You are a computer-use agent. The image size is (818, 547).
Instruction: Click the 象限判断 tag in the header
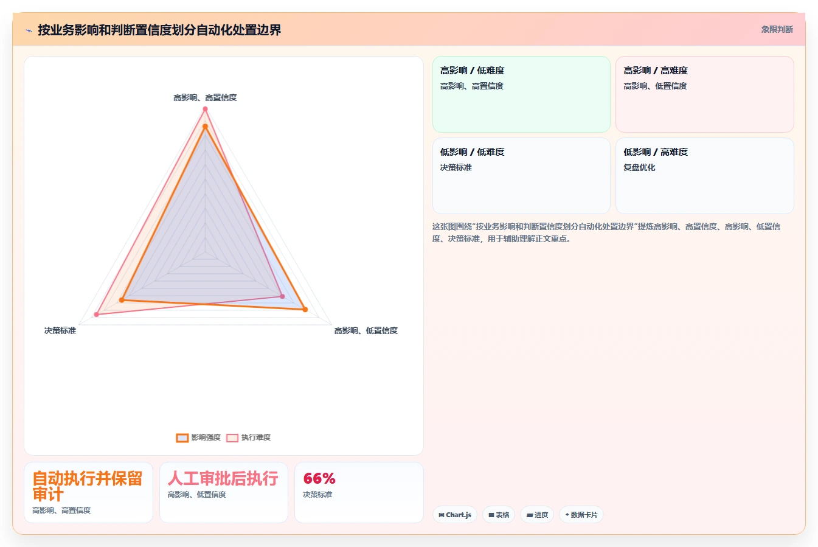click(777, 29)
